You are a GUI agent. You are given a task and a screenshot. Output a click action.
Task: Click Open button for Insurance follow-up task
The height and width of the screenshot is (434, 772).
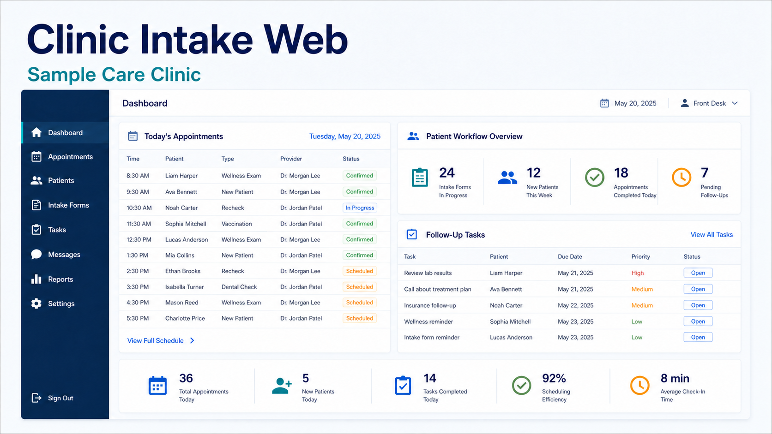698,305
